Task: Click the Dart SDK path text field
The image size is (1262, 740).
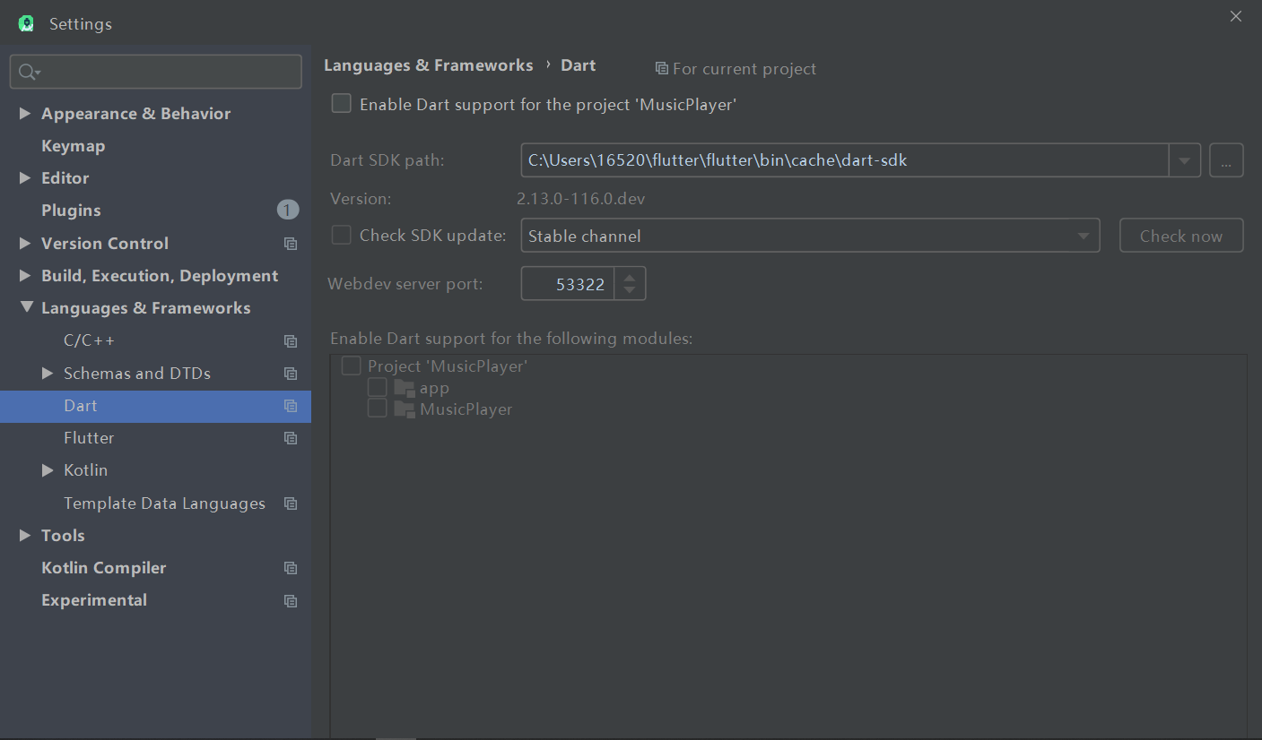Action: pyautogui.click(x=844, y=160)
